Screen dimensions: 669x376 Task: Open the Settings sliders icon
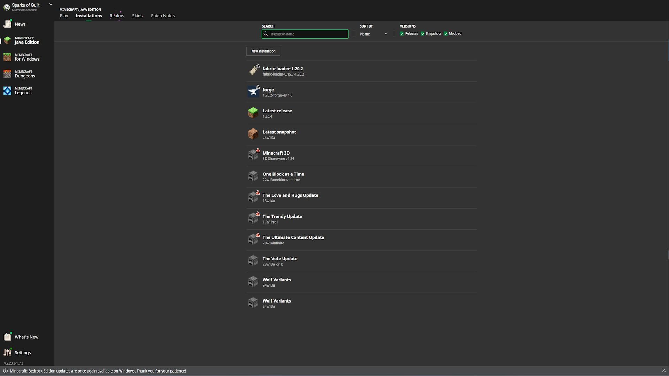pos(8,352)
